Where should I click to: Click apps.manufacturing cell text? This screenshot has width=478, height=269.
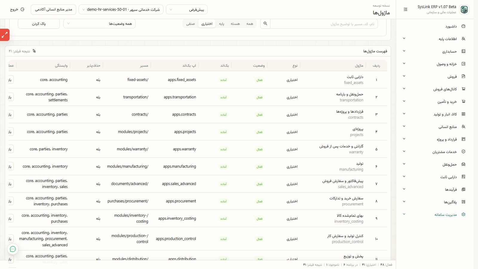[180, 166]
